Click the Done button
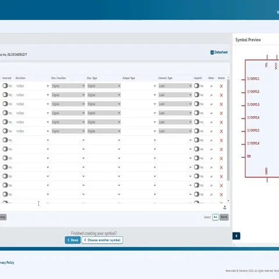Image resolution: width=279 pixels, height=279 pixels. (x=73, y=240)
